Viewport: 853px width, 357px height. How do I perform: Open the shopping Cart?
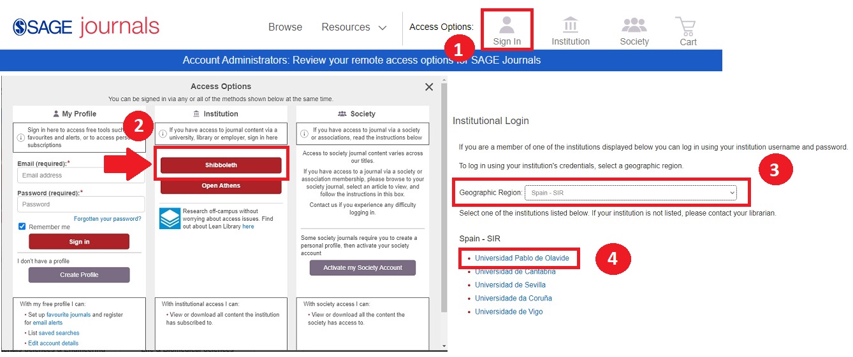pos(687,31)
